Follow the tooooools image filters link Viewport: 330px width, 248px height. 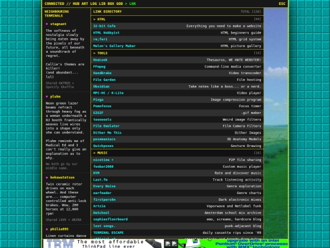pos(102,119)
